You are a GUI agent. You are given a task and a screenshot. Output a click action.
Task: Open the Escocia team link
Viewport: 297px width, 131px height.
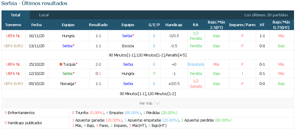click(x=128, y=46)
